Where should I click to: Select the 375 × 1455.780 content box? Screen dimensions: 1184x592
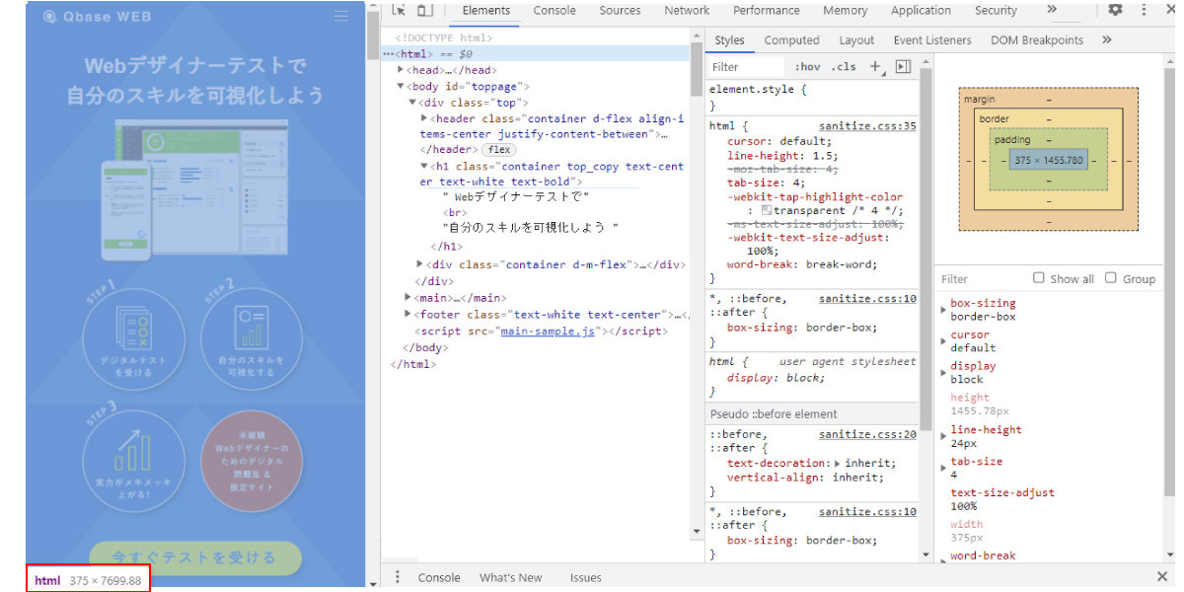click(1048, 161)
